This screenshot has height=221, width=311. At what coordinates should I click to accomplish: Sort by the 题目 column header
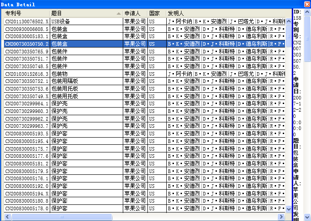[x=86, y=13]
